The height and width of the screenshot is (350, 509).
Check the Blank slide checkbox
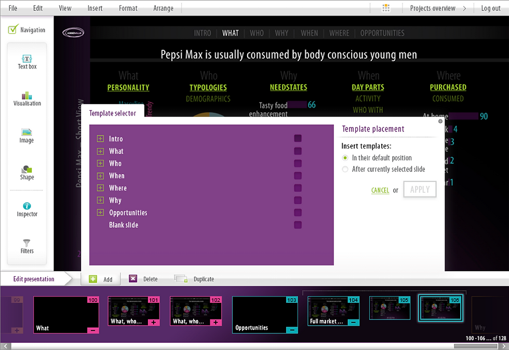298,225
